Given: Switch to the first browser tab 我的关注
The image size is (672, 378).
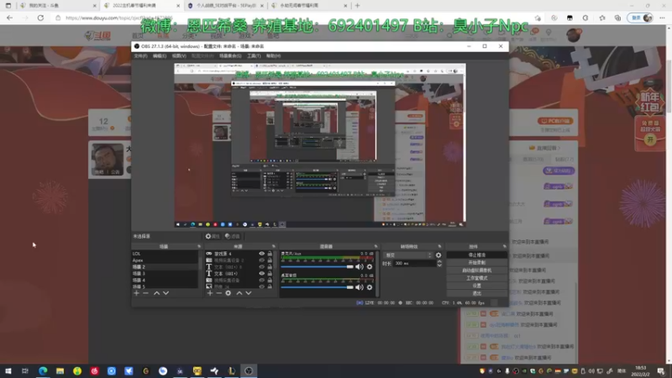Looking at the screenshot, I should tap(58, 6).
